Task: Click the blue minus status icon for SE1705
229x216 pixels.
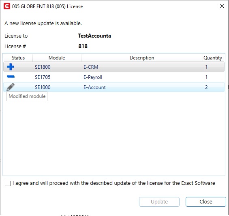Action: point(11,76)
